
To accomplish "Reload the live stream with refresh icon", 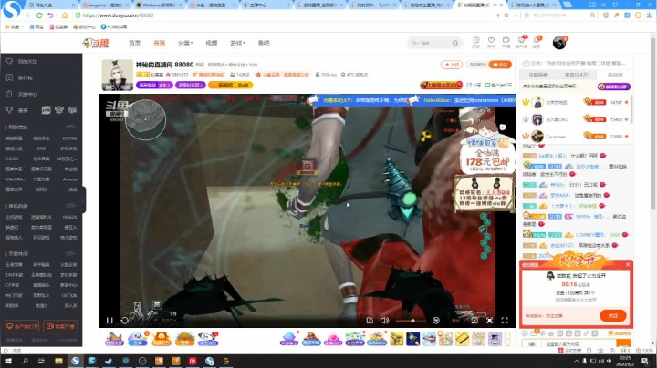I will coord(124,321).
